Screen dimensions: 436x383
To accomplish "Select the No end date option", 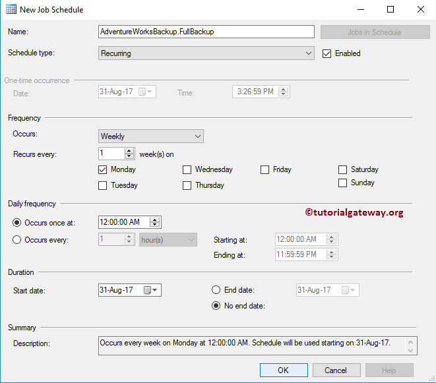I will [216, 306].
